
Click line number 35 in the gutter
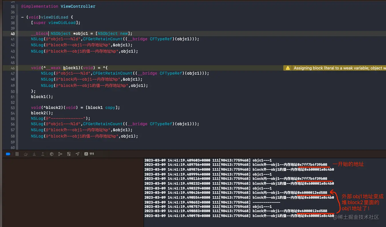(12, 6)
